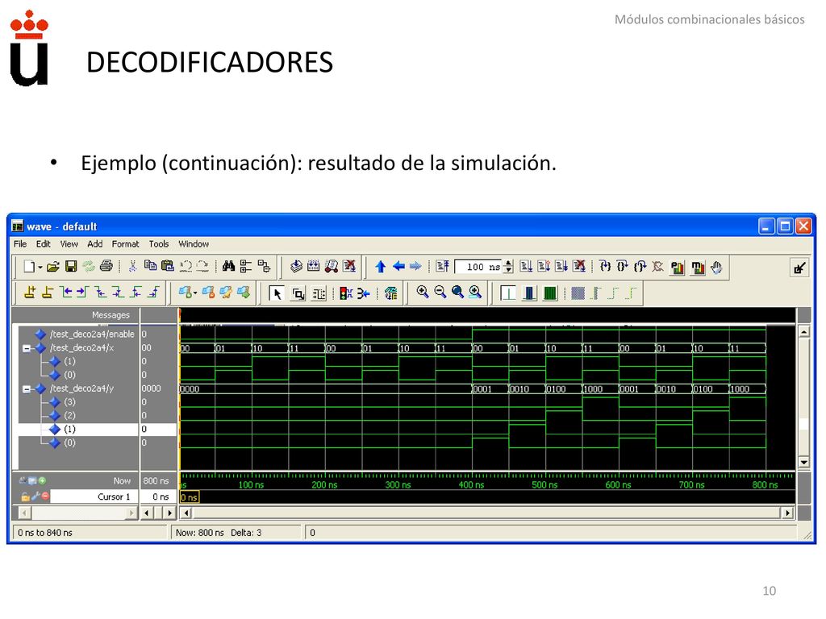Click the Run simulation icon

coord(526,266)
